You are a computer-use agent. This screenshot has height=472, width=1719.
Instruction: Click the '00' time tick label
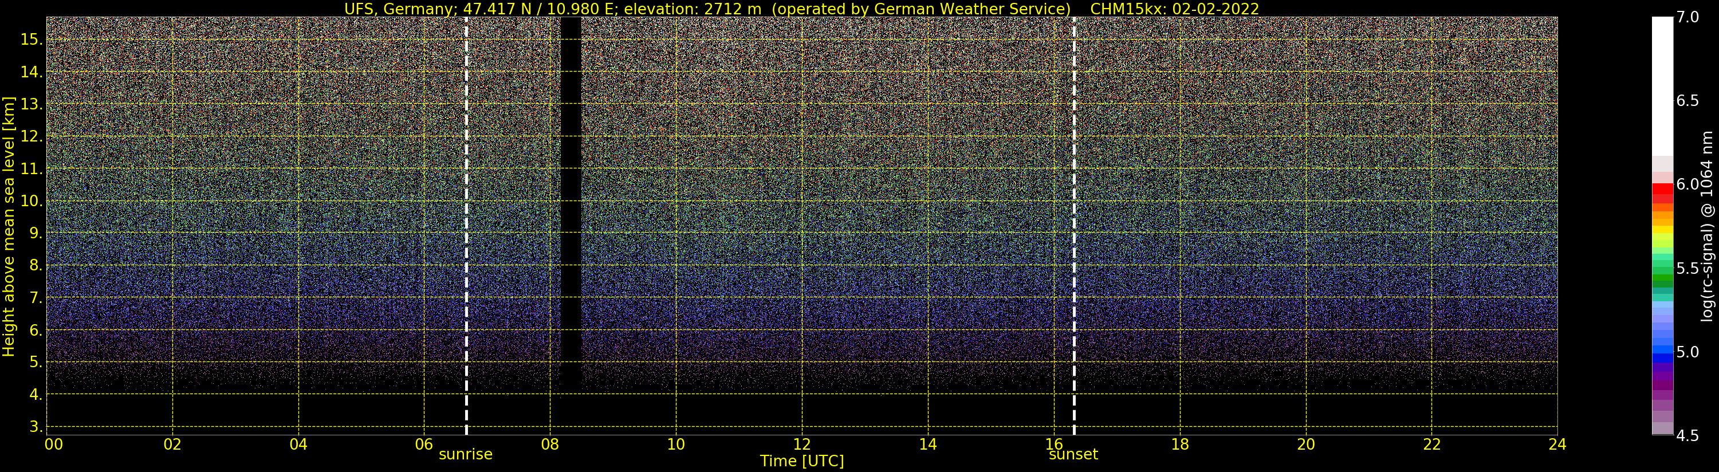(53, 444)
